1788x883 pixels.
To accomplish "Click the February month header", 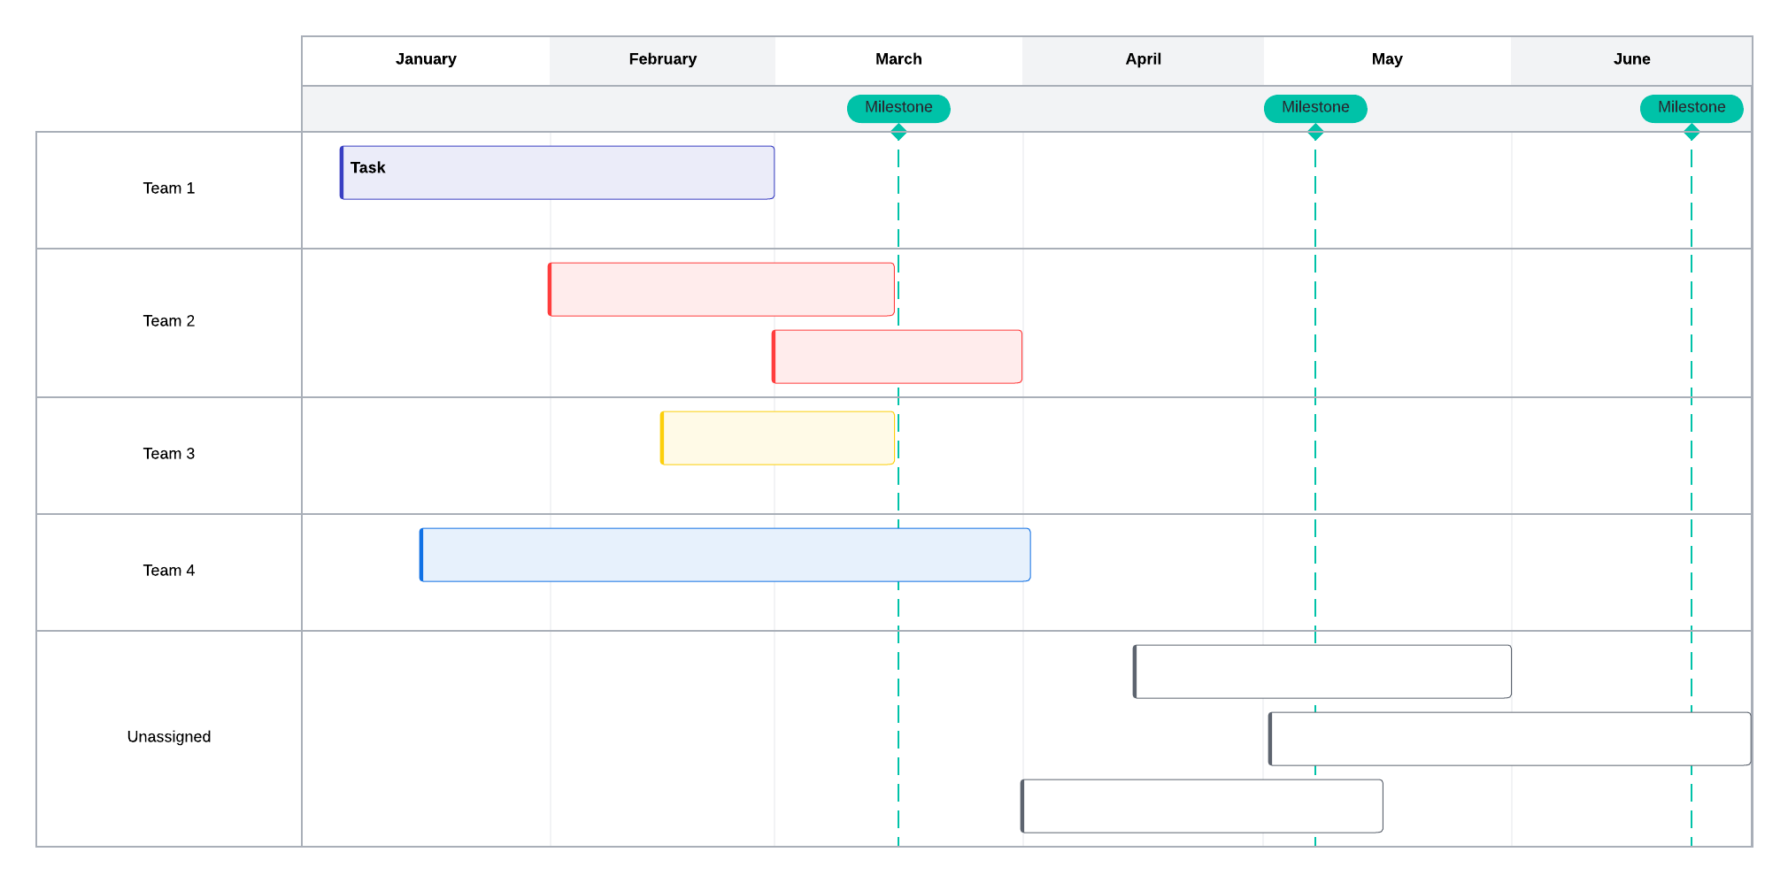I will click(x=662, y=59).
